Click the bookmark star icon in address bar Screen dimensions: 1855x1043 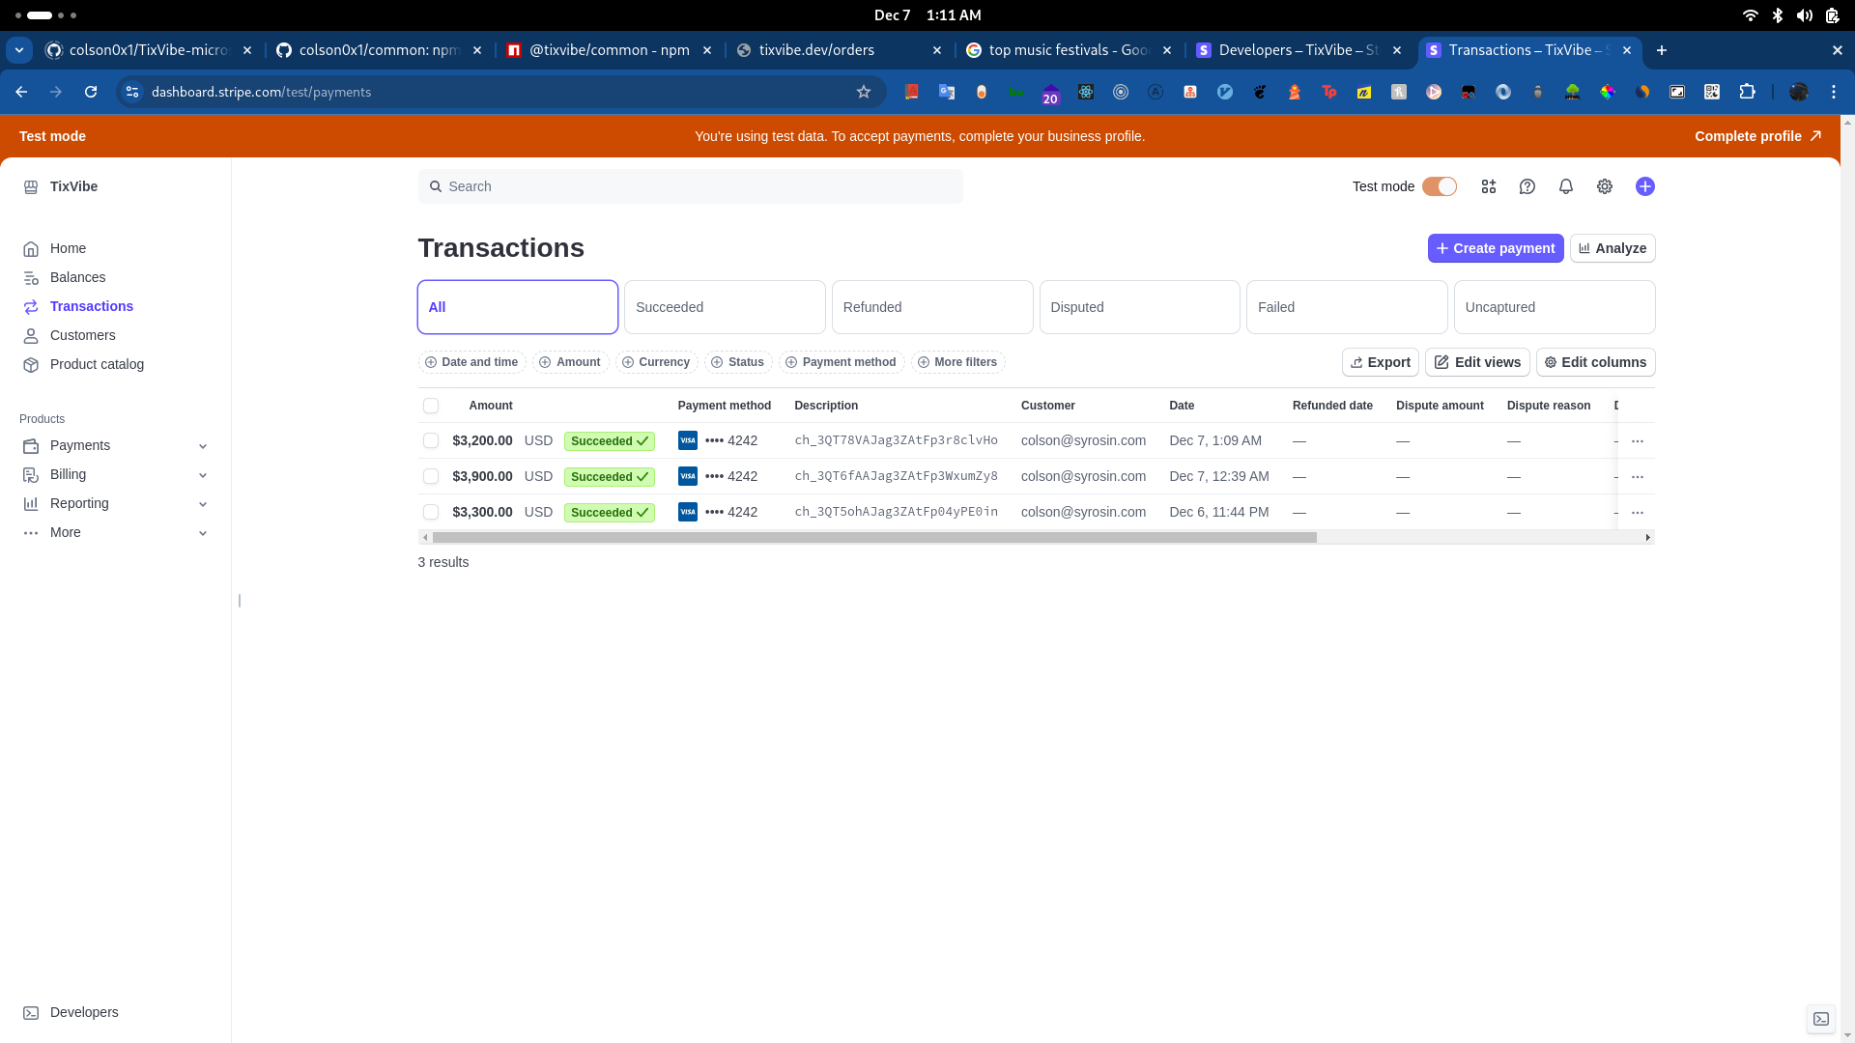click(x=864, y=92)
